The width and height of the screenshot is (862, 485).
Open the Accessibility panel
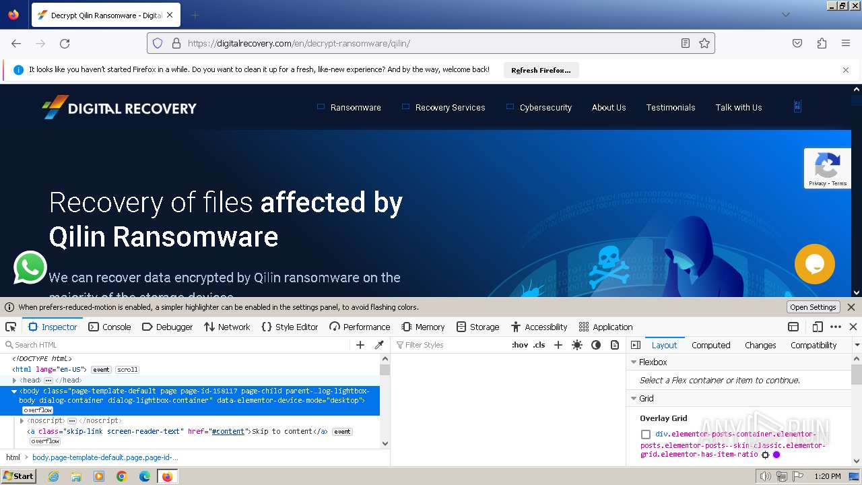click(539, 327)
